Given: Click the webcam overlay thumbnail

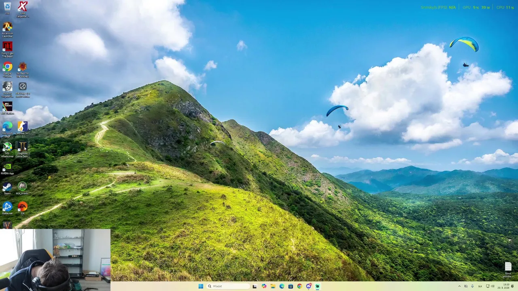Looking at the screenshot, I should click(x=55, y=260).
